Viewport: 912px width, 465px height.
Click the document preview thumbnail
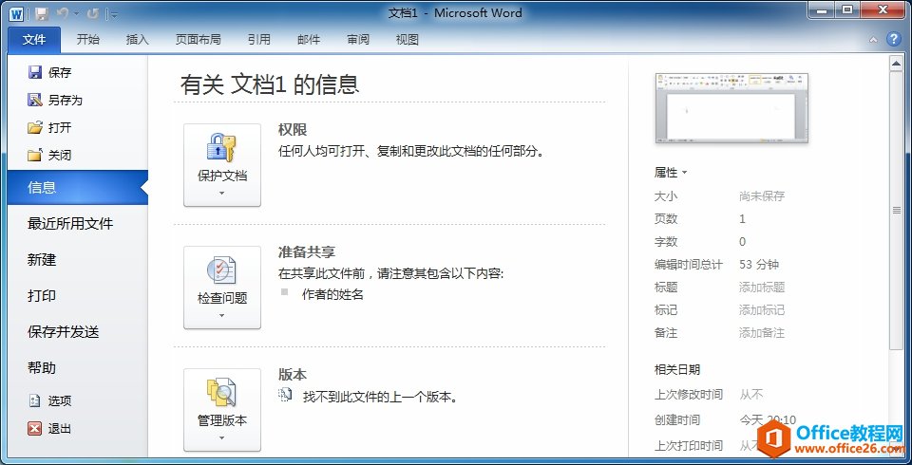tap(731, 108)
